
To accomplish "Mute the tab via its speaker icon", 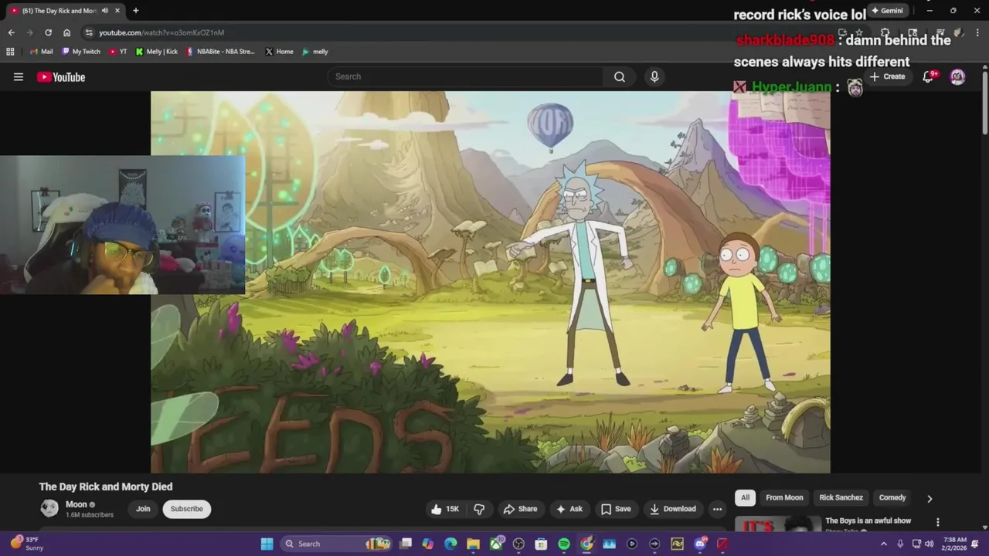I will pos(105,11).
